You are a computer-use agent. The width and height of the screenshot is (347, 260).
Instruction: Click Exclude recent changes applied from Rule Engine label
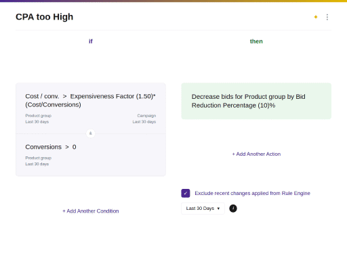[252, 193]
